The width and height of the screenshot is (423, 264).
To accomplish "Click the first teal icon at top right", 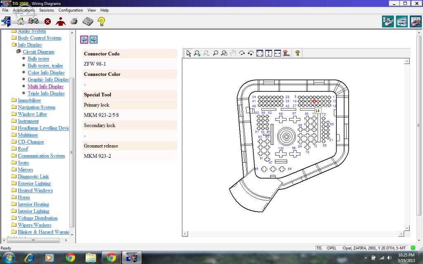I will tap(388, 21).
